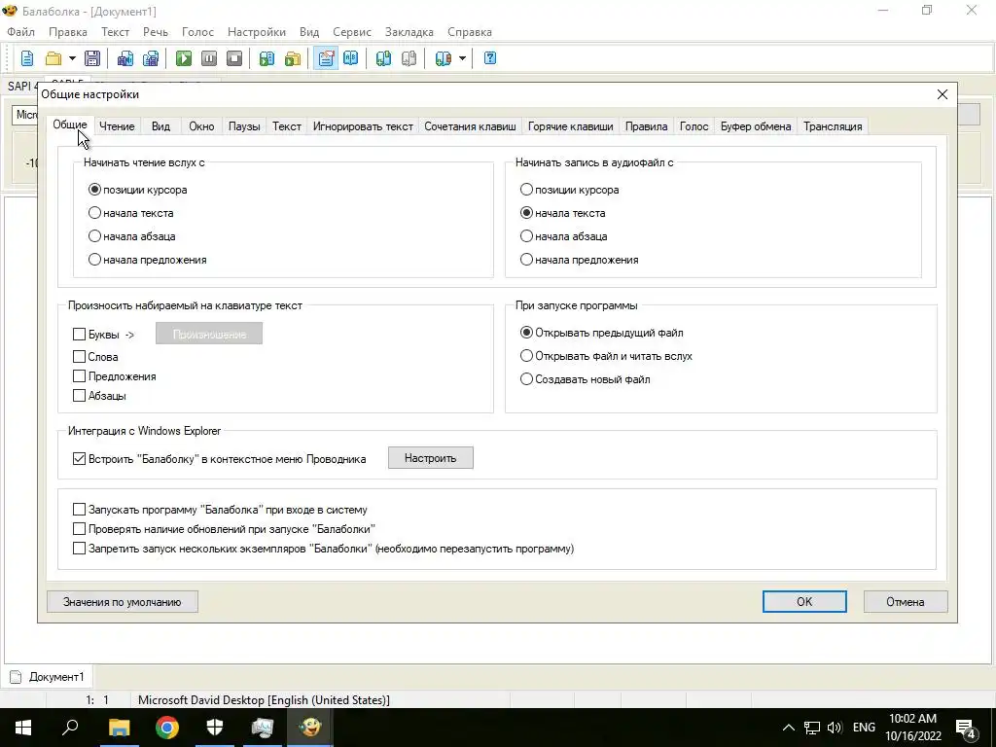
Task: Confirm settings with the OK button
Action: point(804,601)
